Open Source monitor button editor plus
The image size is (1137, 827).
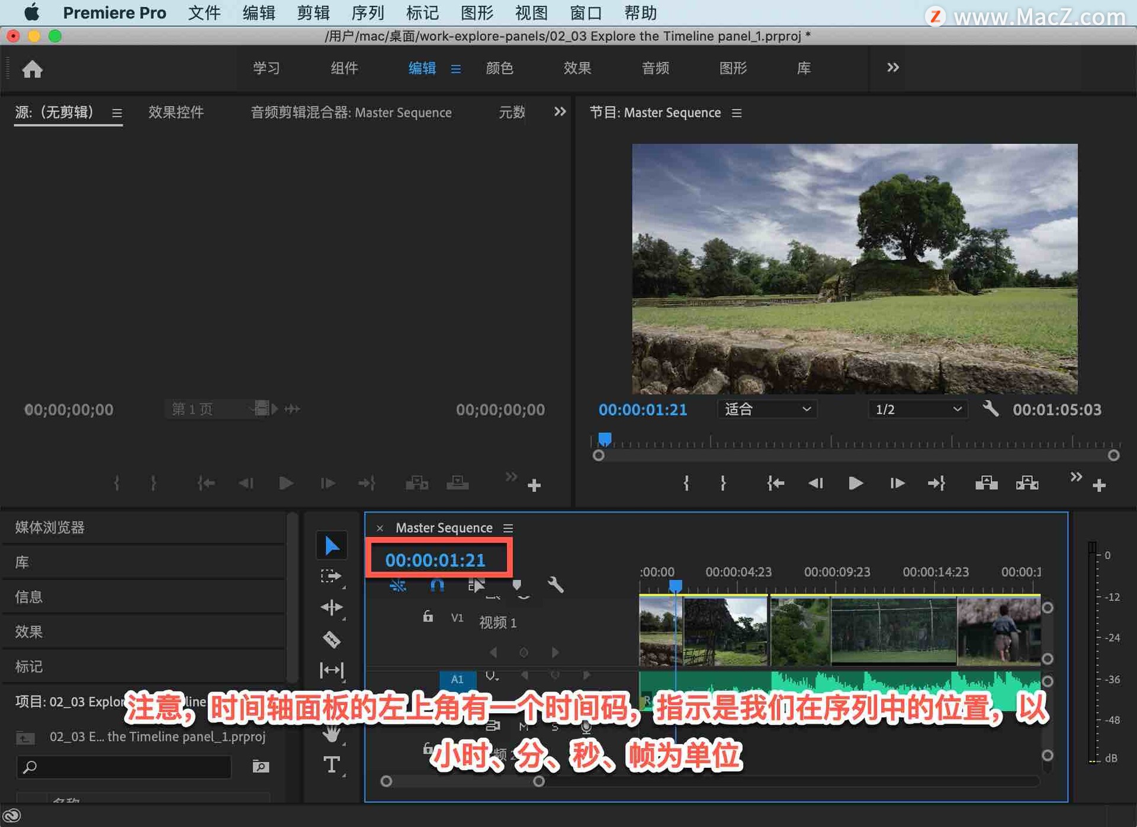click(x=534, y=485)
